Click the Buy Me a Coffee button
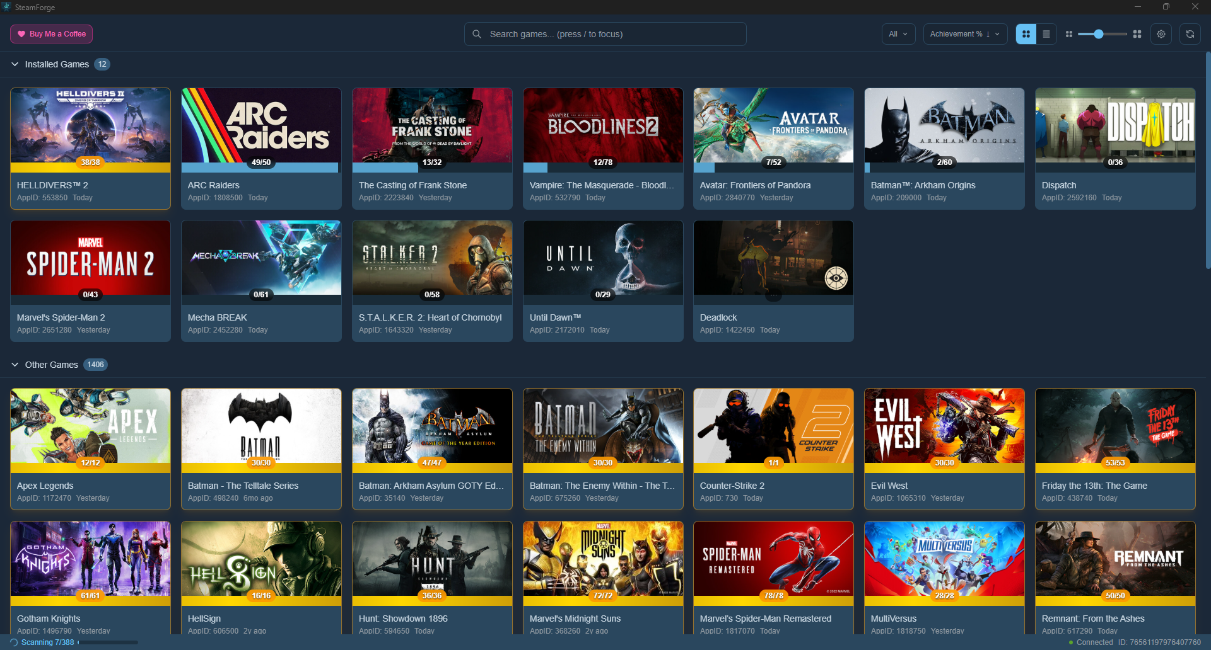 click(x=51, y=34)
